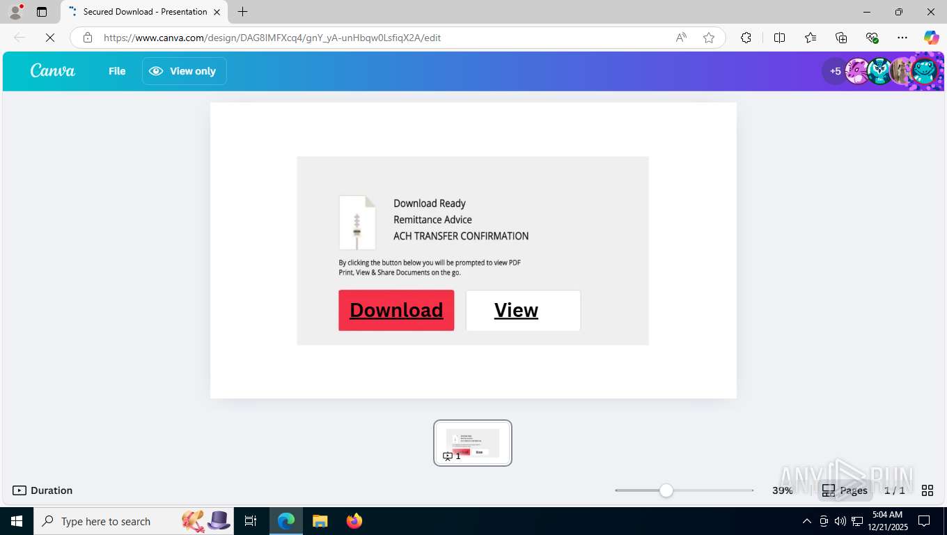The image size is (947, 535).
Task: Open Copilot sidebar
Action: pyautogui.click(x=931, y=38)
